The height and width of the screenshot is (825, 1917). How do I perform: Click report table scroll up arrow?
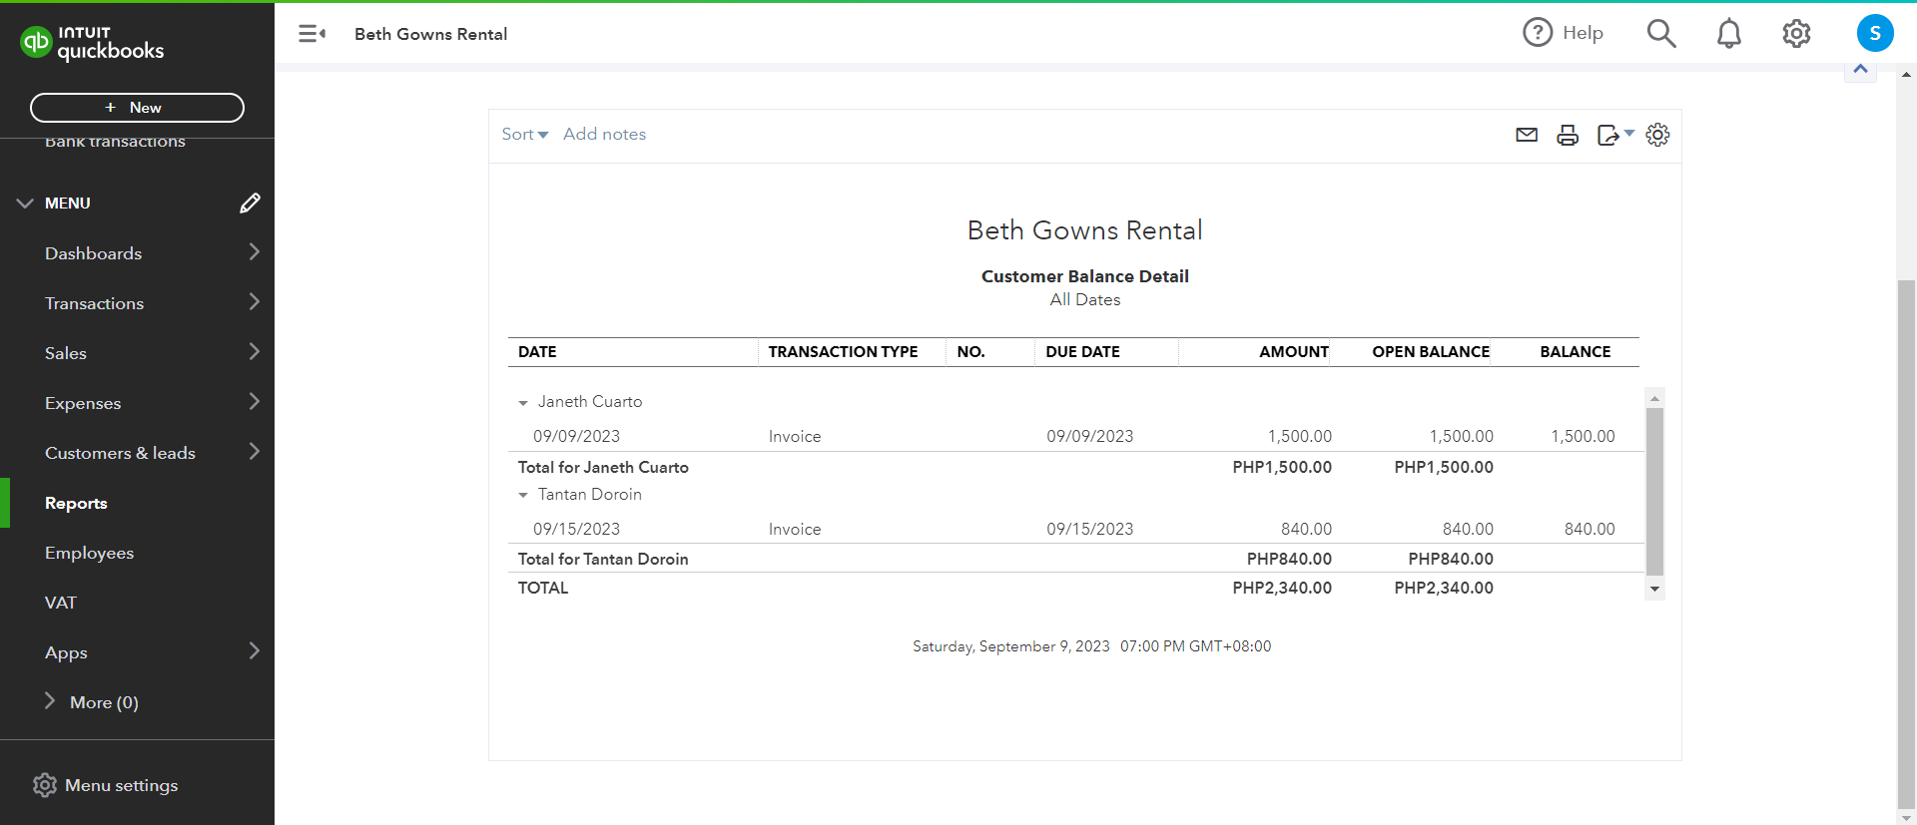pyautogui.click(x=1654, y=398)
